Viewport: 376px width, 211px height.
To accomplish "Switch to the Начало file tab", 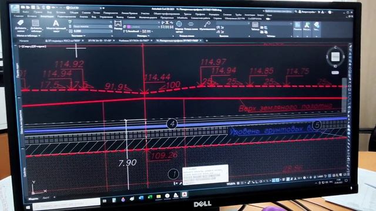I will point(23,41).
